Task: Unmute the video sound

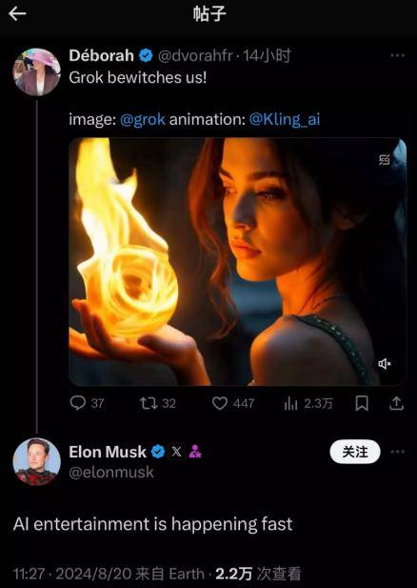Action: (385, 363)
